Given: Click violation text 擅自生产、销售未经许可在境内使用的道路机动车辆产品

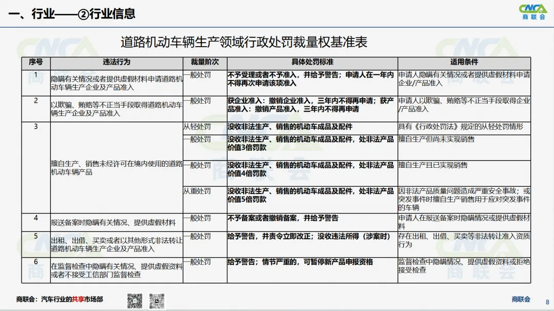Looking at the screenshot, I should (116, 168).
